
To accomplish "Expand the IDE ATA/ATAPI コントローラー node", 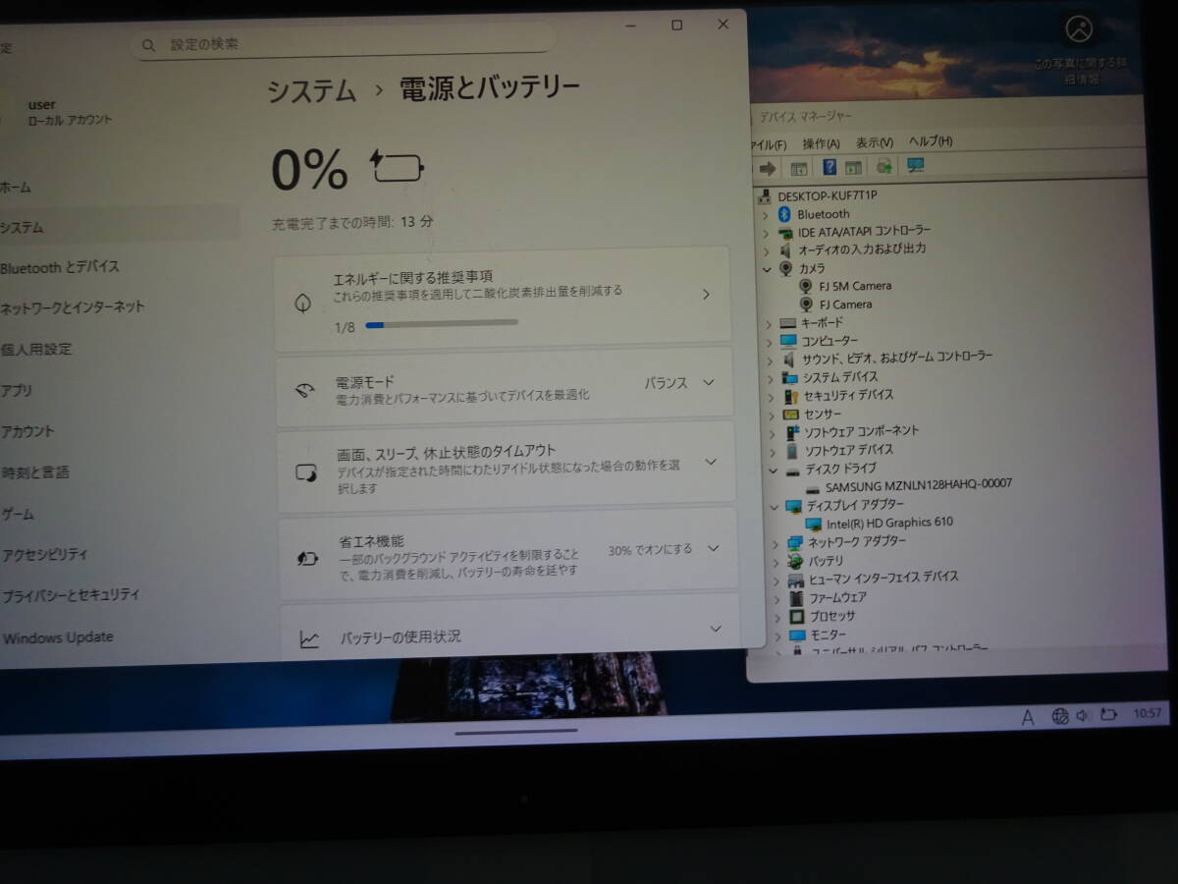I will click(x=766, y=233).
